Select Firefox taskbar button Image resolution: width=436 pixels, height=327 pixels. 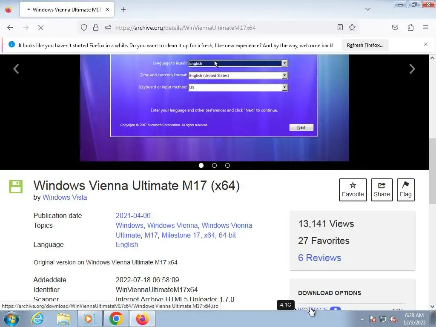point(142,318)
